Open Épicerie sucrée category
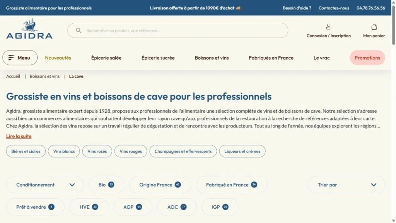Screen dimensions: 396x223 pyautogui.click(x=158, y=58)
